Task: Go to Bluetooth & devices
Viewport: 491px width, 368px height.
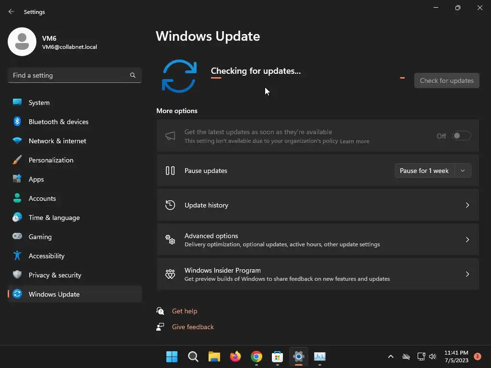Action: [74, 121]
